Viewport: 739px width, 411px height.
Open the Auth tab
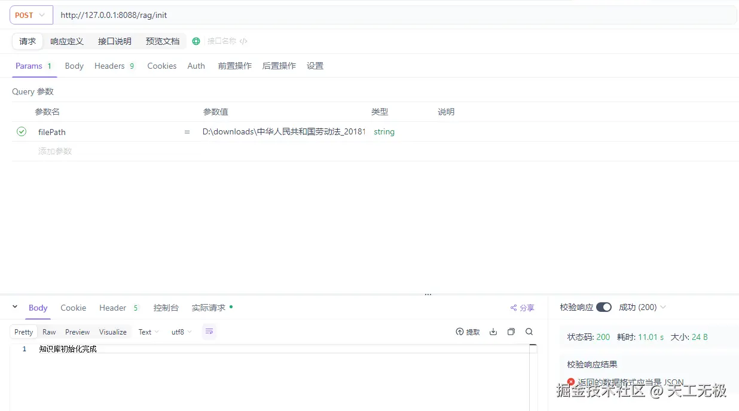point(196,66)
